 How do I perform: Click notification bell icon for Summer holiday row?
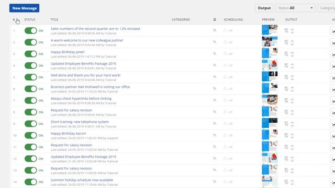coord(215,181)
